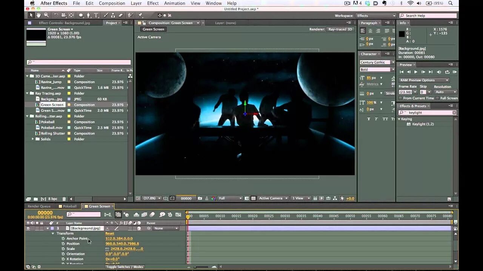Click the Selection arrow tool
The image size is (483, 271).
tap(31, 15)
